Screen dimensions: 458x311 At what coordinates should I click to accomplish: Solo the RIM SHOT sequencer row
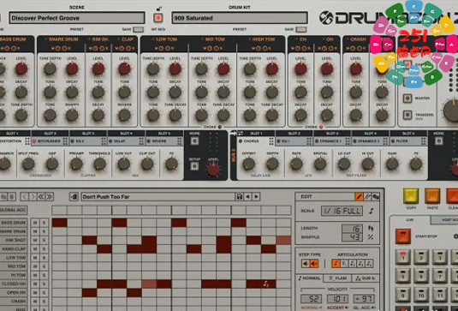45,240
